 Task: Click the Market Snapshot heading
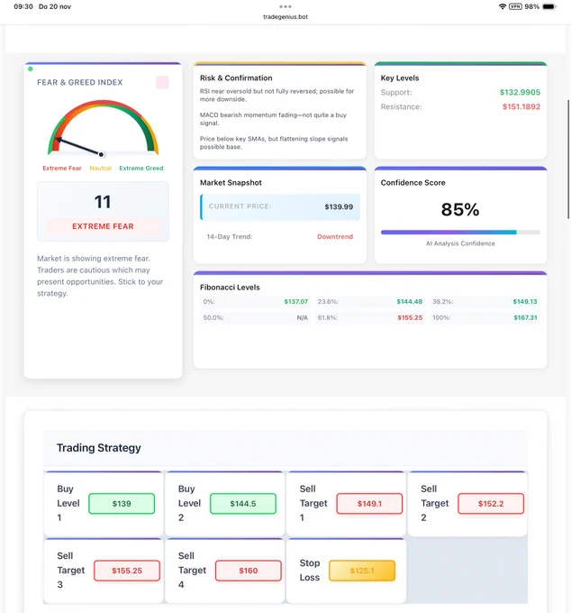pos(231,183)
